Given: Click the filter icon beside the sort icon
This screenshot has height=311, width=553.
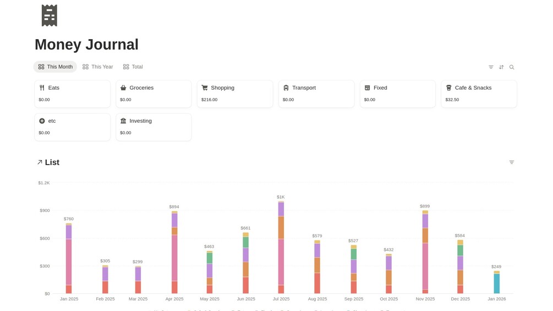Looking at the screenshot, I should coord(491,67).
